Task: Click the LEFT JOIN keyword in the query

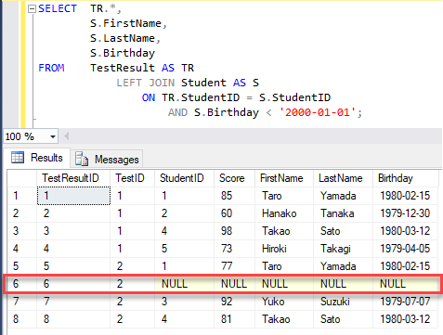Action: [x=146, y=83]
